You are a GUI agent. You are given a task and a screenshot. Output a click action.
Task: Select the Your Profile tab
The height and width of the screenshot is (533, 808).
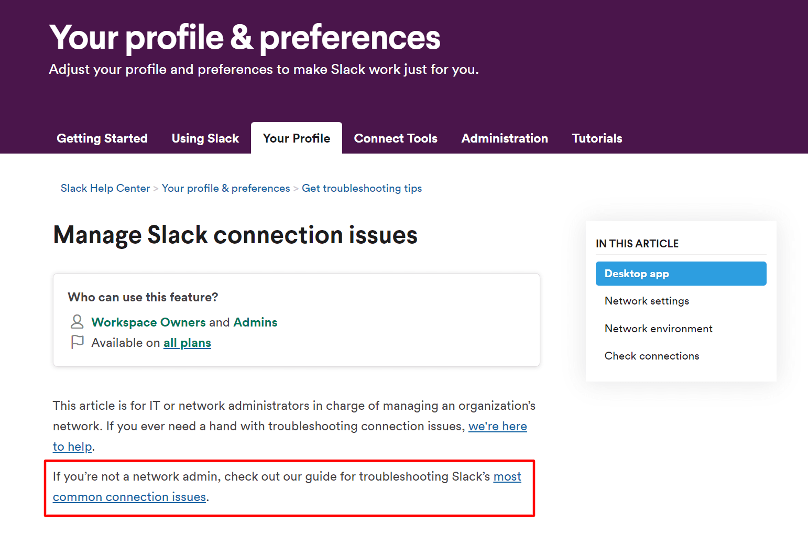(297, 138)
